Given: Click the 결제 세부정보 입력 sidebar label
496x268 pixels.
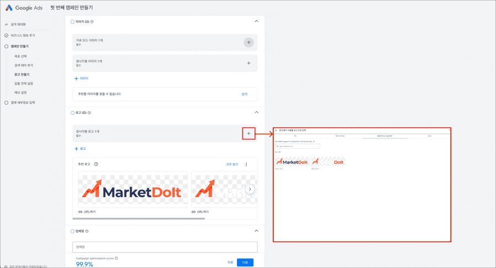Looking at the screenshot, I should [x=23, y=103].
